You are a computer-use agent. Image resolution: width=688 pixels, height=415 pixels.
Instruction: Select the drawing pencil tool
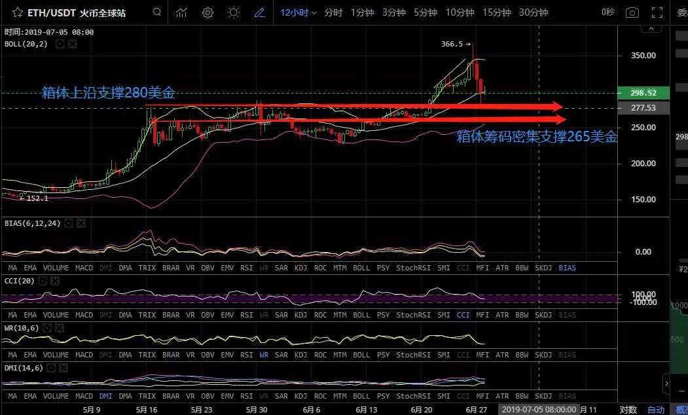coord(259,12)
